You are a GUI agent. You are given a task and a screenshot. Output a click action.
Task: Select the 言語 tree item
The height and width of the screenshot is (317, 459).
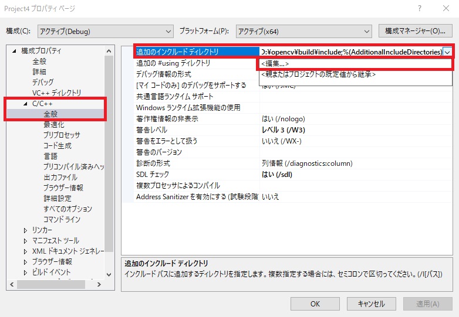(50, 156)
